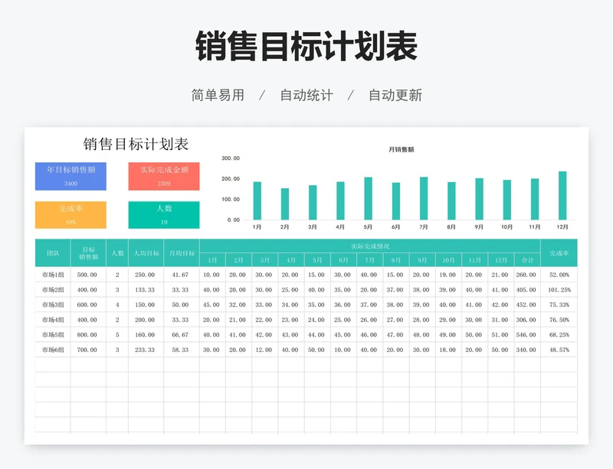
Task: Click the 800.00 target cell of 市场5组
Action: point(87,334)
